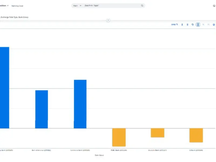Click the zoom out icon
This screenshot has width=216, height=162.
[208, 25]
